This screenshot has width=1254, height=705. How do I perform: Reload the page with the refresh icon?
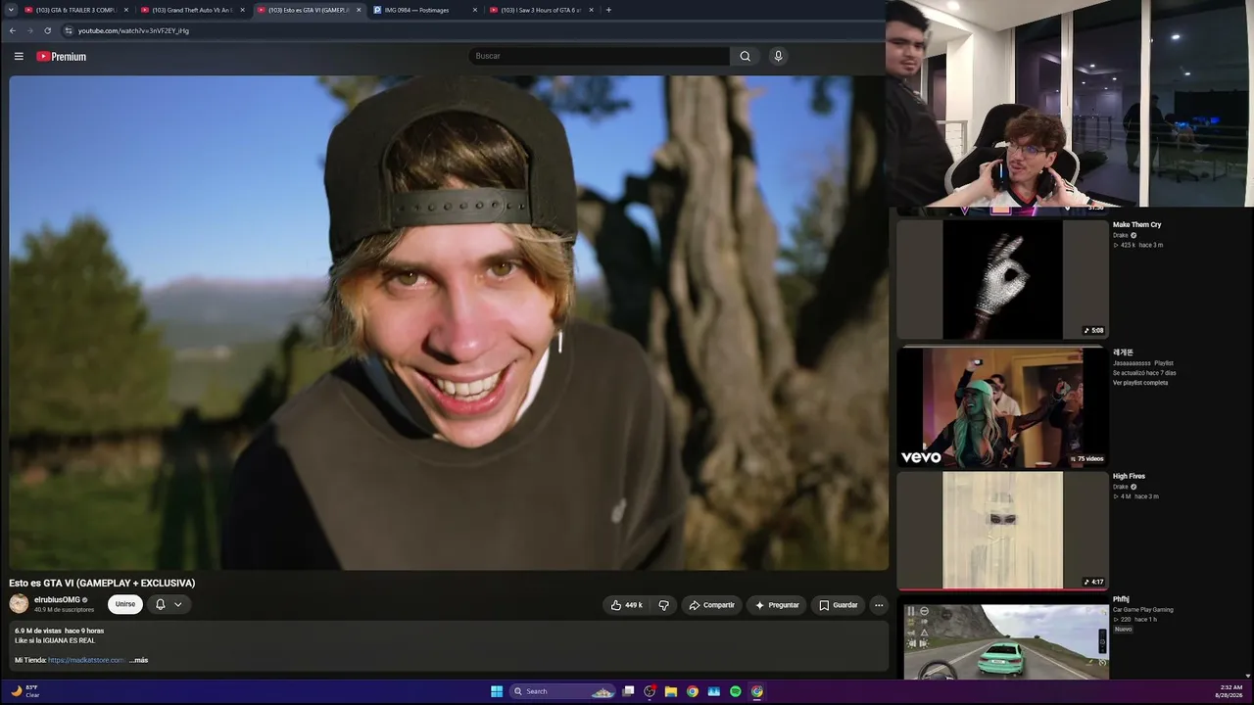(x=47, y=30)
